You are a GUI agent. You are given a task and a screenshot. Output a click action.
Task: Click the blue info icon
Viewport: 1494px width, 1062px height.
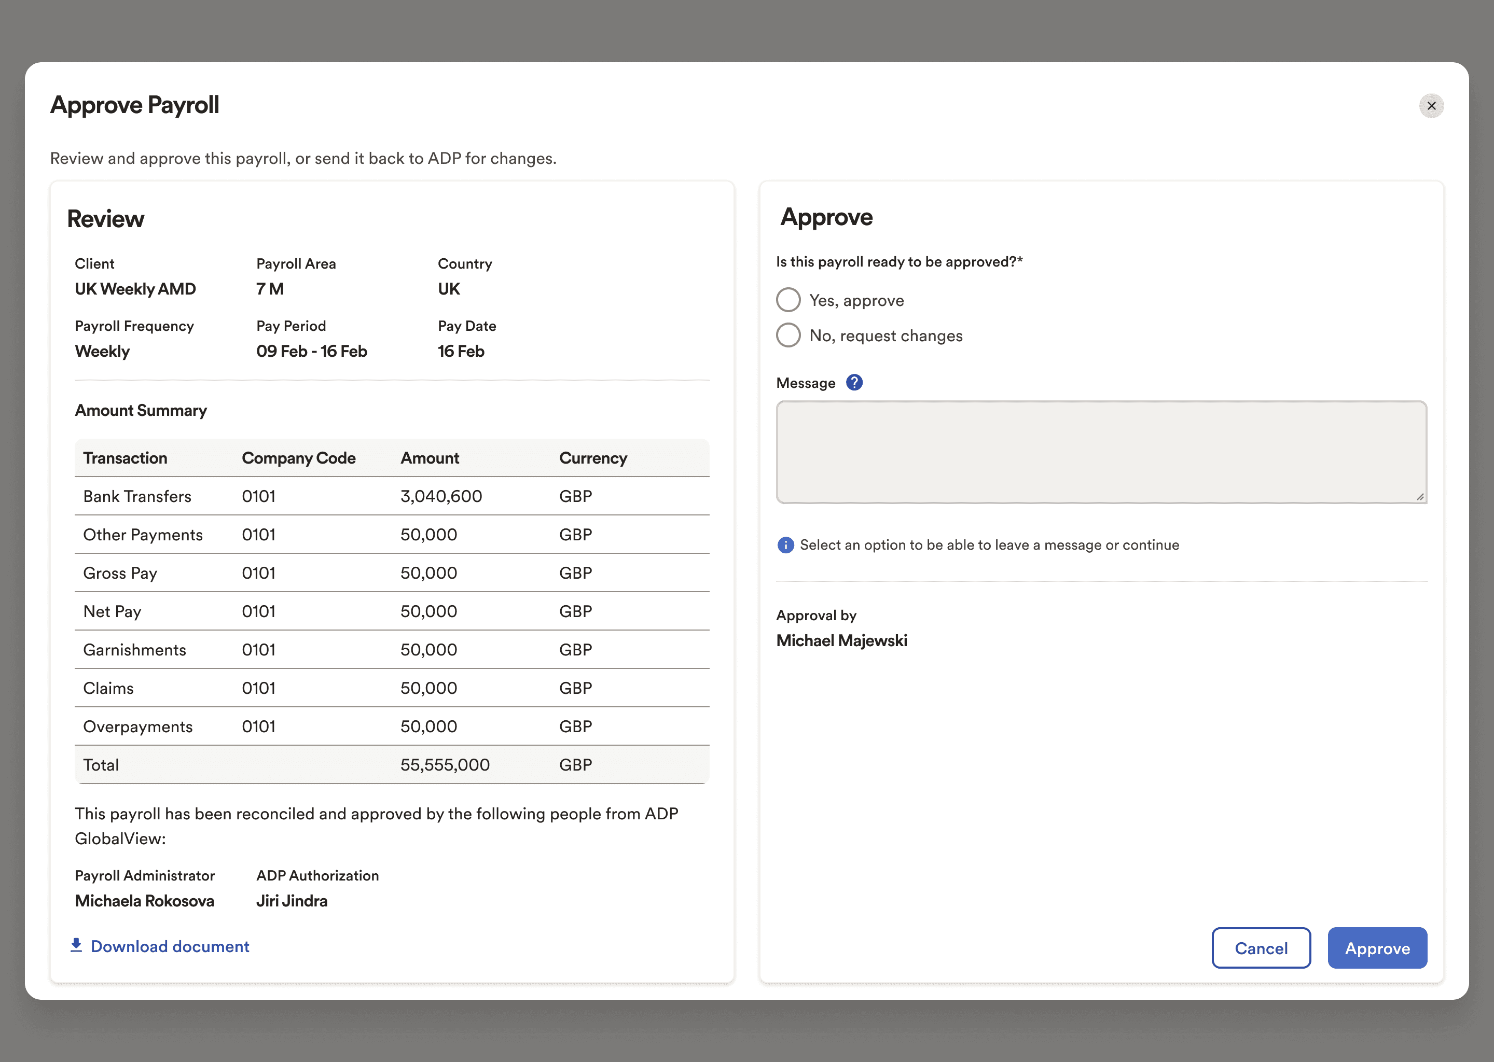point(785,544)
